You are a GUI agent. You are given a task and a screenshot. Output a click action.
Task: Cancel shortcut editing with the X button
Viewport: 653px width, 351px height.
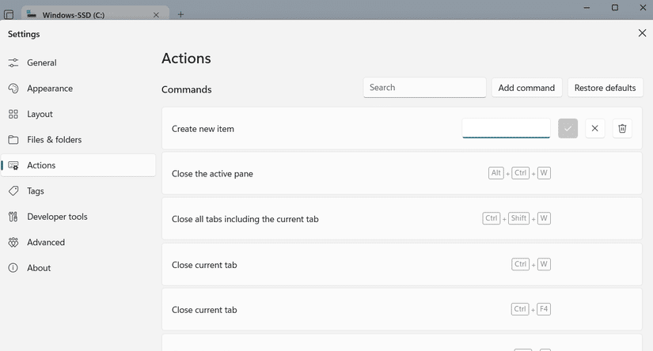point(594,129)
